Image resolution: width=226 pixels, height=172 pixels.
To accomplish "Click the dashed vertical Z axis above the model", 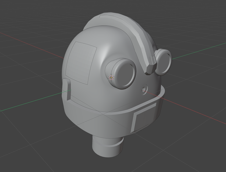I will (x=110, y=5).
